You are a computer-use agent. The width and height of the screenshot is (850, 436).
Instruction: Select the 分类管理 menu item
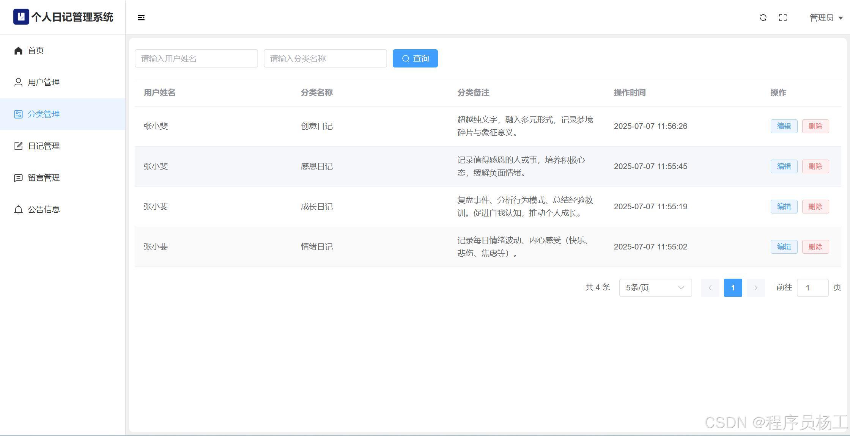tap(44, 114)
